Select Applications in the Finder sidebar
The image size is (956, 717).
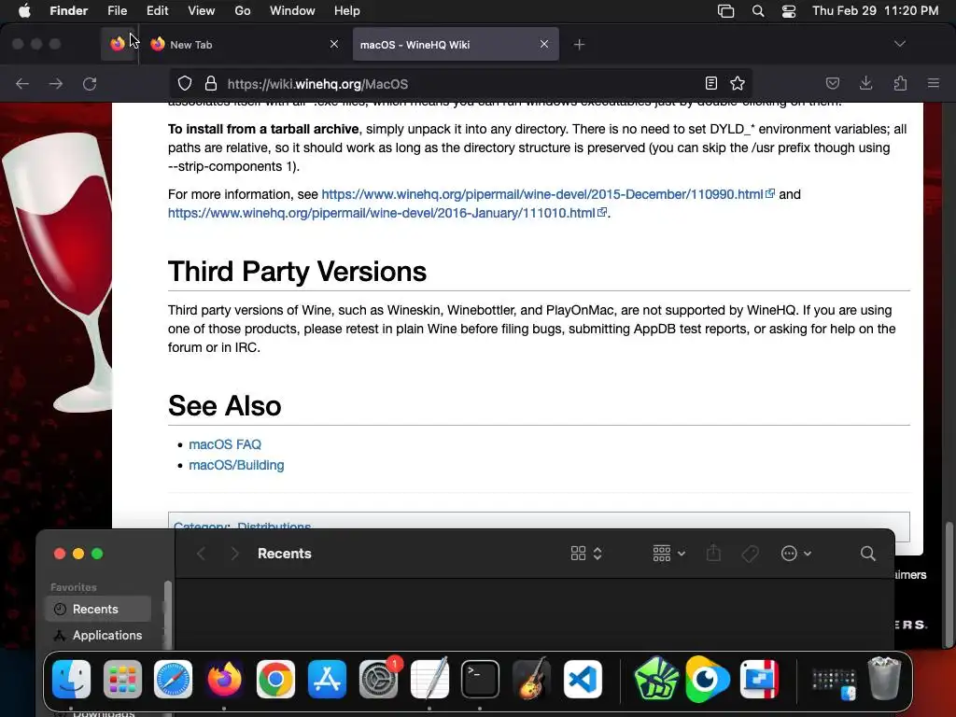tap(97, 635)
